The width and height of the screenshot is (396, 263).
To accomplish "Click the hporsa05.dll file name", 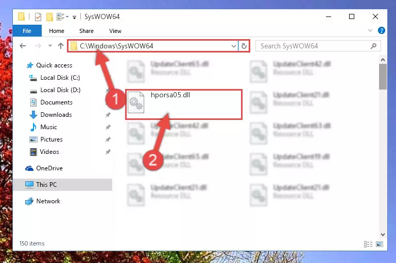I will 170,95.
